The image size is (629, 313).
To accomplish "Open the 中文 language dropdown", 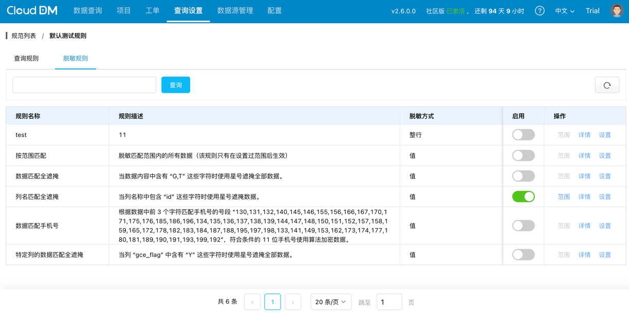I will (x=564, y=11).
